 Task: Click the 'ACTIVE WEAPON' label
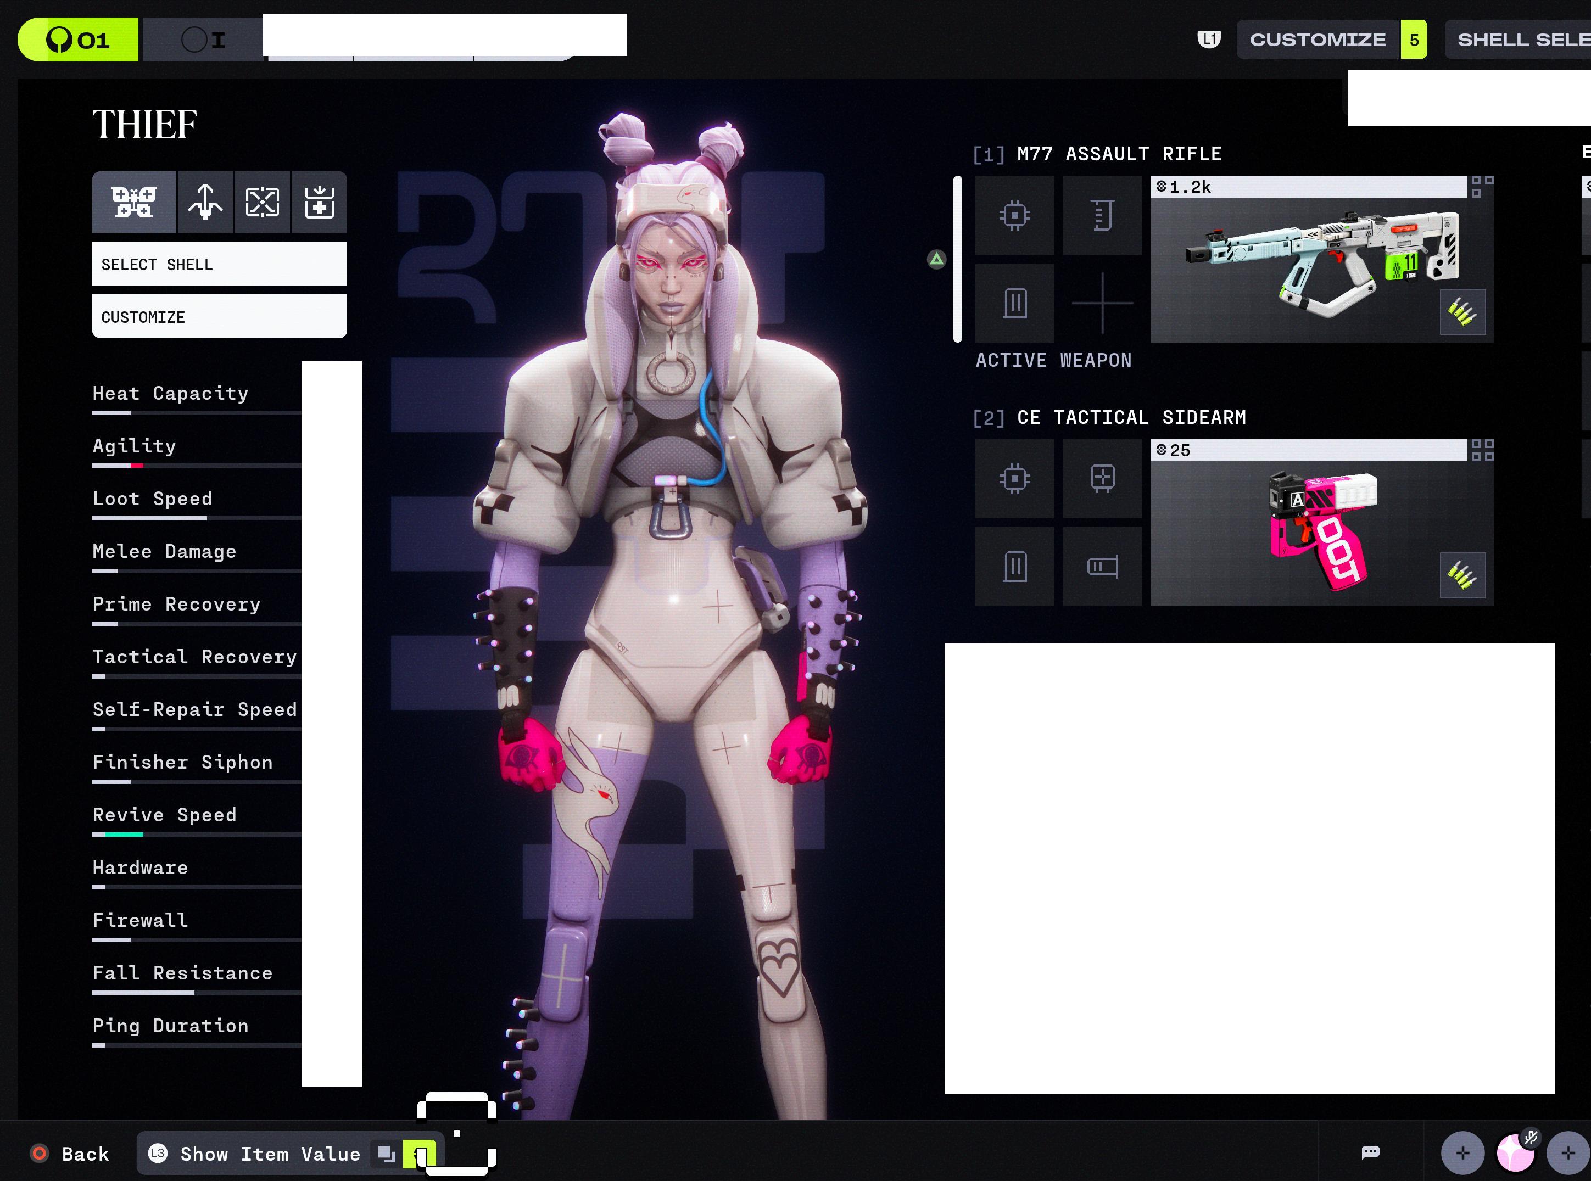(1053, 360)
